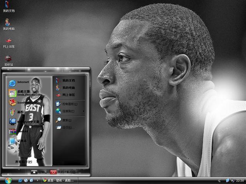Expand hidden system tray icons arrow
The width and height of the screenshot is (246, 184).
tap(219, 181)
